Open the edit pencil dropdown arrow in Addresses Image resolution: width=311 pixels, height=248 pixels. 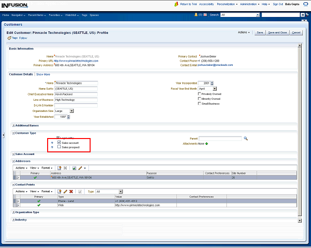(x=85, y=168)
